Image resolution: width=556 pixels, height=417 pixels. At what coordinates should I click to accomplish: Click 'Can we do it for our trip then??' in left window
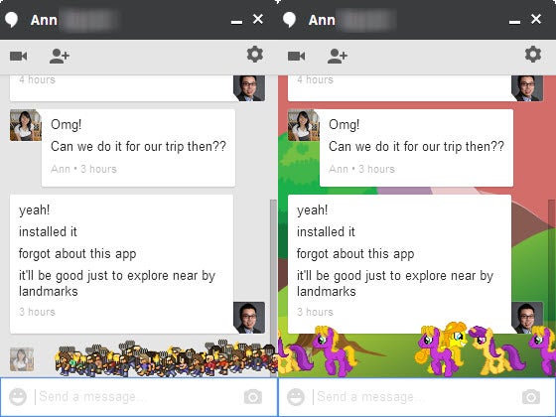click(x=138, y=147)
